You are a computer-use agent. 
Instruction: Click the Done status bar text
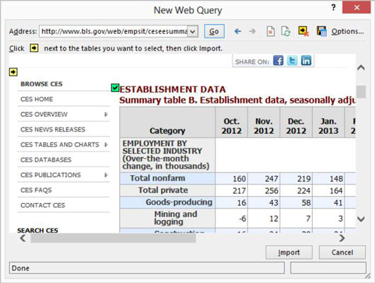pyautogui.click(x=21, y=268)
